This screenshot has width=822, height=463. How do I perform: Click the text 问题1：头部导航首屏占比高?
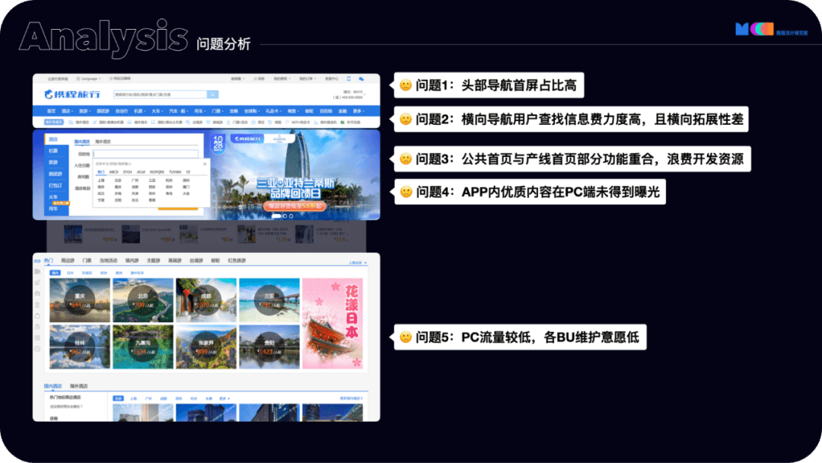496,85
